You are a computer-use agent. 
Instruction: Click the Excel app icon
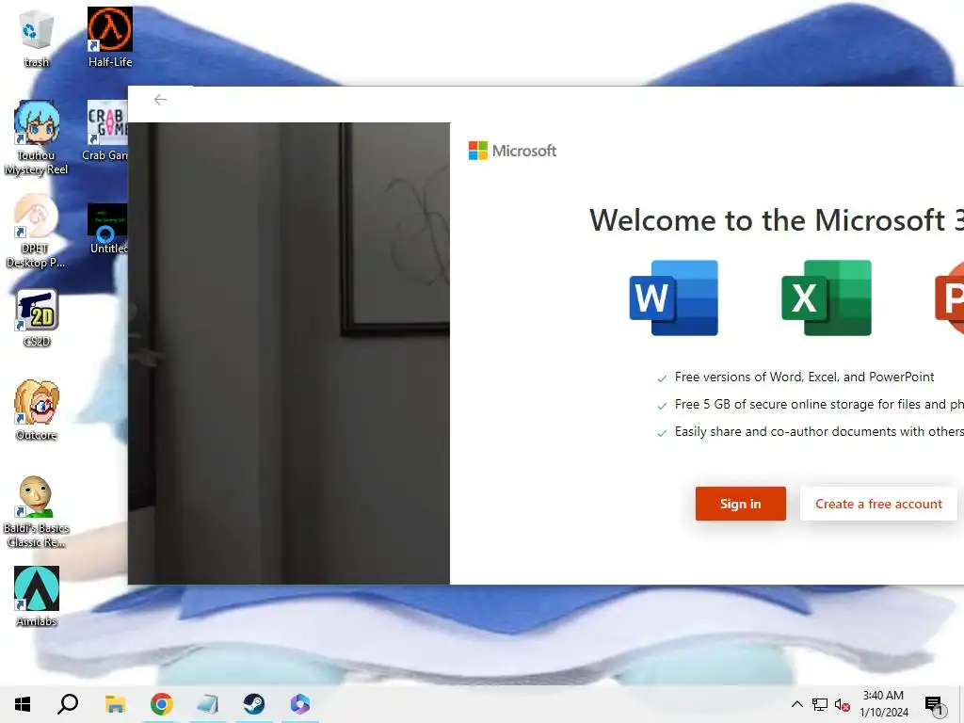pos(827,298)
